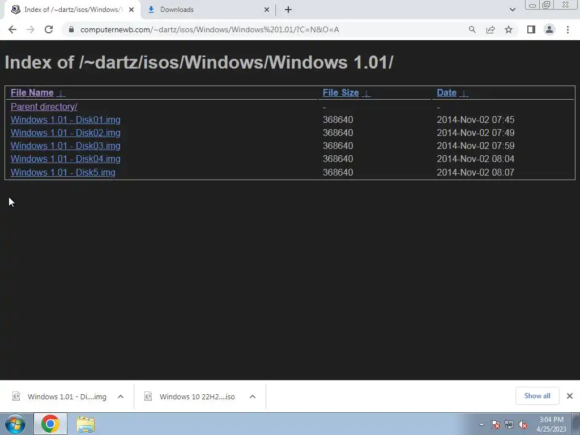Select the Index of /~dartz/isos tab
580x435 pixels.
pyautogui.click(x=72, y=10)
